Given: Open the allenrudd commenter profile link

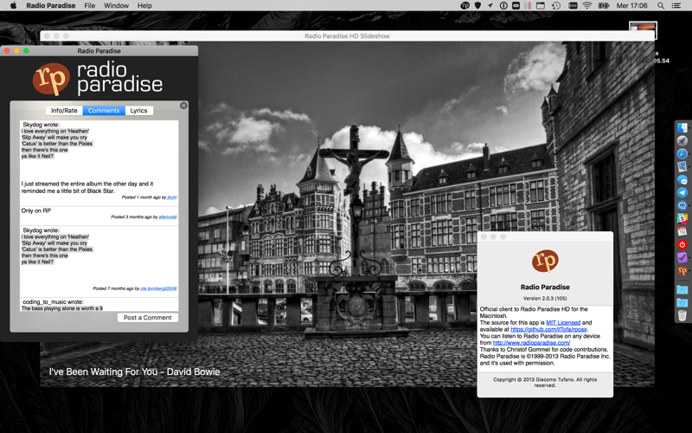Looking at the screenshot, I should coord(168,217).
